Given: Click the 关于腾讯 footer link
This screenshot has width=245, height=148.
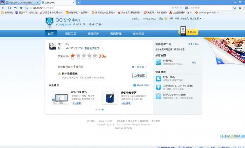Looking at the screenshot, I should [x=91, y=121].
